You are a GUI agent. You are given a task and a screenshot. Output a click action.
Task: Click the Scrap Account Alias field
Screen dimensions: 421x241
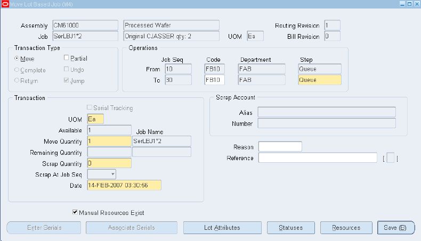(x=327, y=112)
